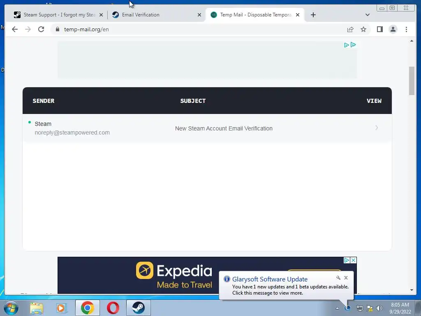Click the scrollbar down arrow
The image size is (421, 316).
tap(412, 290)
